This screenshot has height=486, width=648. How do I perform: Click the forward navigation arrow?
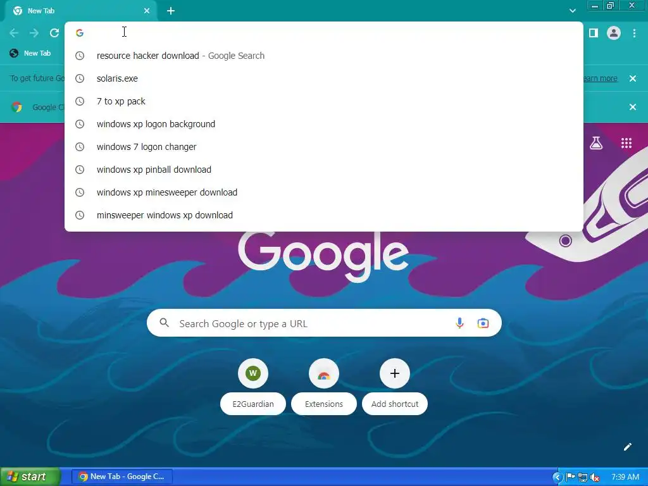click(34, 33)
